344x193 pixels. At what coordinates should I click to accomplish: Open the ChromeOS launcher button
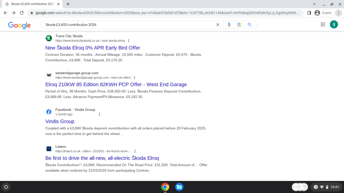tap(6, 187)
